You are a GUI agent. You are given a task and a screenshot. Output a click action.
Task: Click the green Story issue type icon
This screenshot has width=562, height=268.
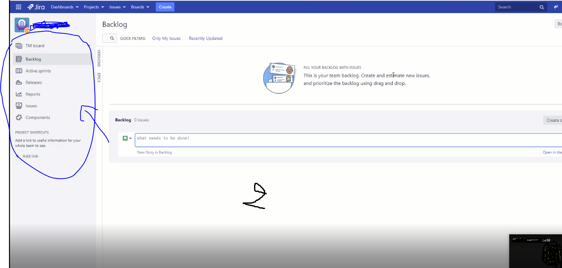click(126, 138)
